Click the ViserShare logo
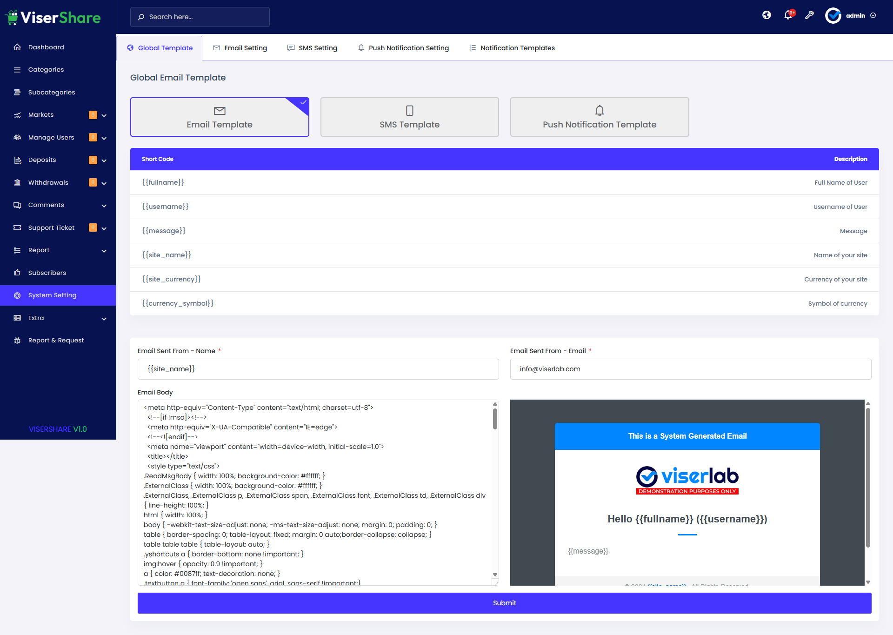The height and width of the screenshot is (635, 893). click(53, 18)
